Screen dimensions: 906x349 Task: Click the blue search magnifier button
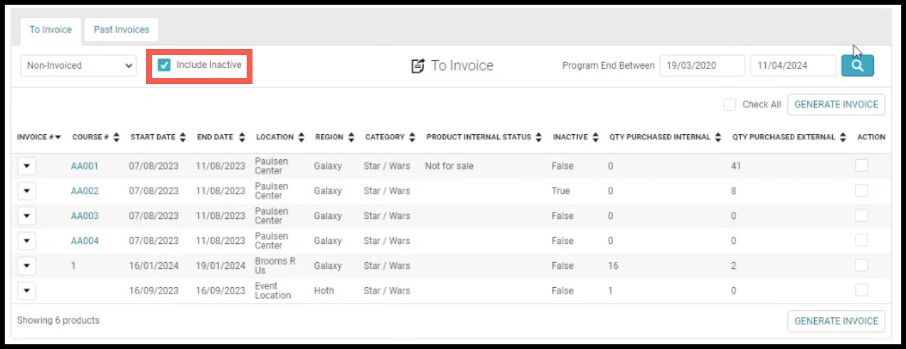(857, 65)
